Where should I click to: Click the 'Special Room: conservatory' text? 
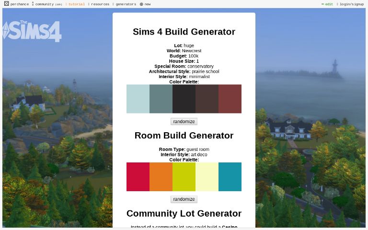click(184, 66)
